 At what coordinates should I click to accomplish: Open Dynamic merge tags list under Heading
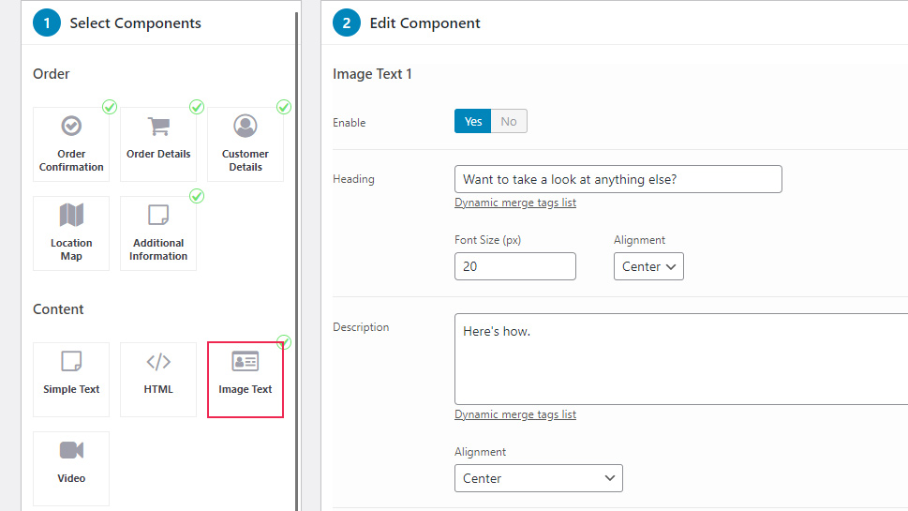coord(515,203)
